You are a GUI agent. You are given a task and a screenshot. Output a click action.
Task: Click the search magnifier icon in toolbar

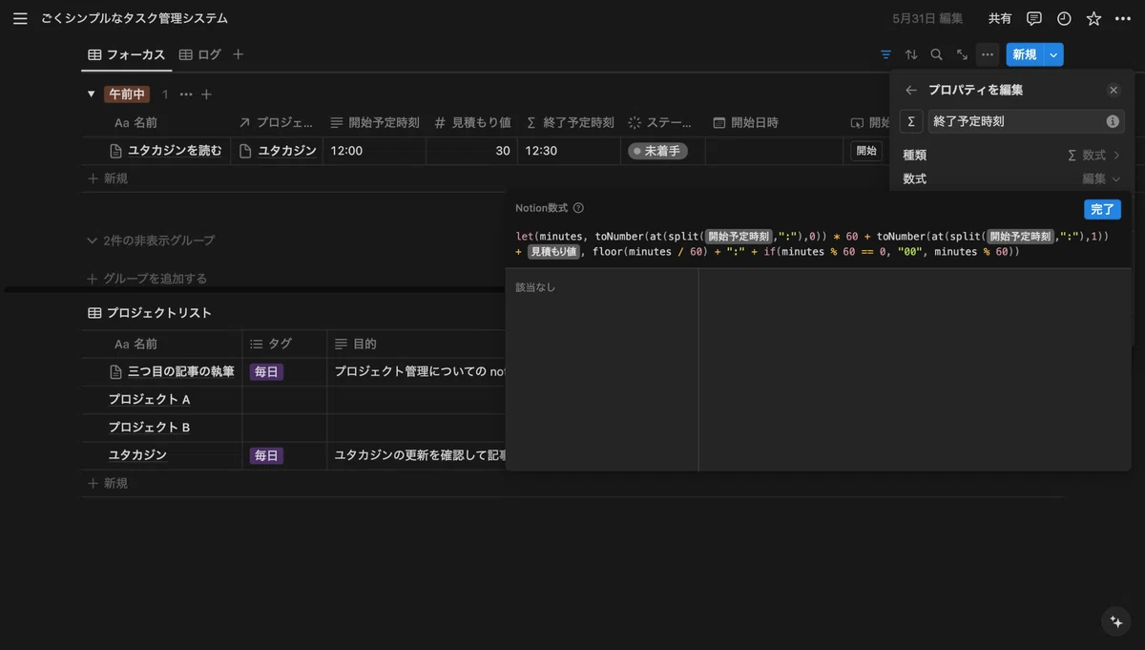[x=936, y=54]
